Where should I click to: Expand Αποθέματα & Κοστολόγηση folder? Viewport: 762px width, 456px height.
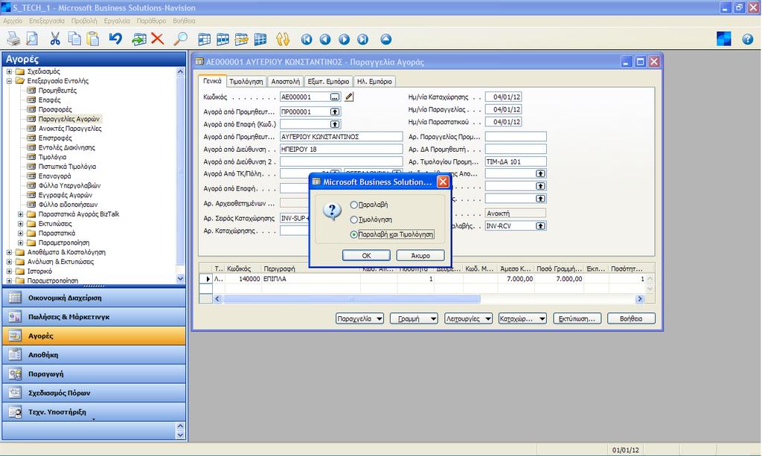click(9, 252)
